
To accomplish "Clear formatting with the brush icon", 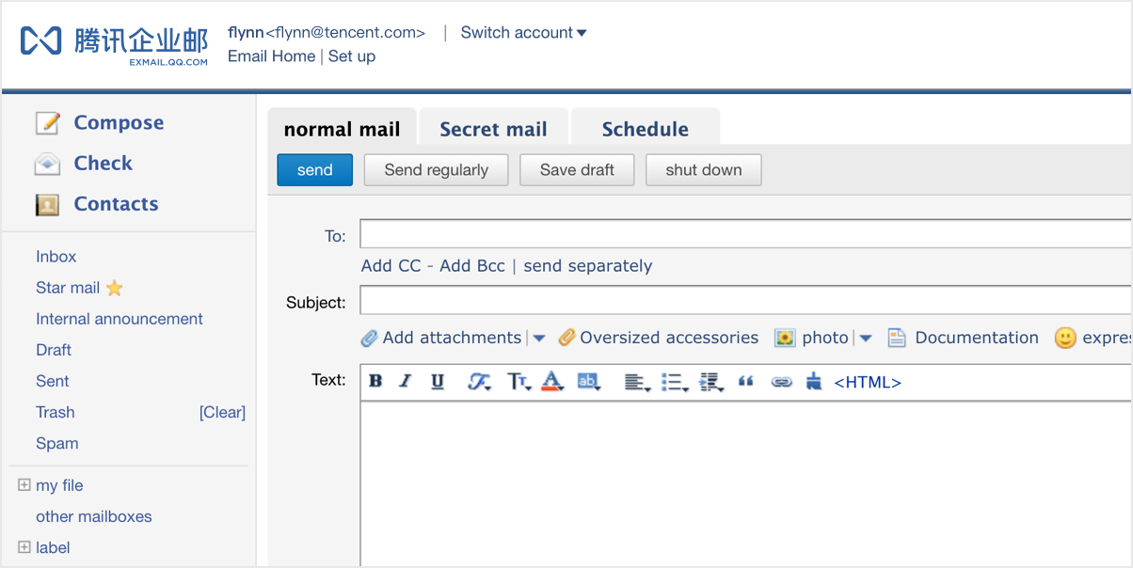I will click(x=814, y=381).
